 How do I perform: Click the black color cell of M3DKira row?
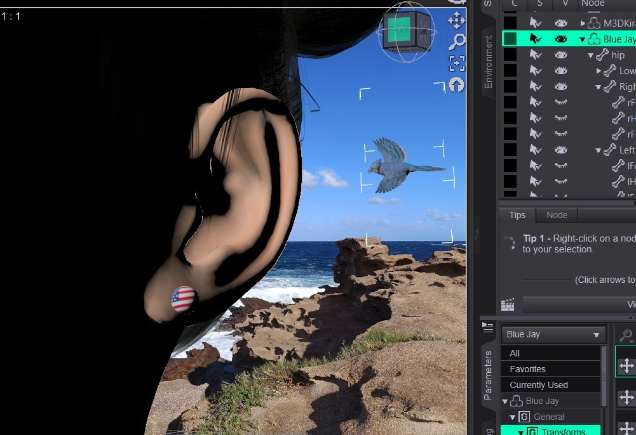(x=510, y=23)
